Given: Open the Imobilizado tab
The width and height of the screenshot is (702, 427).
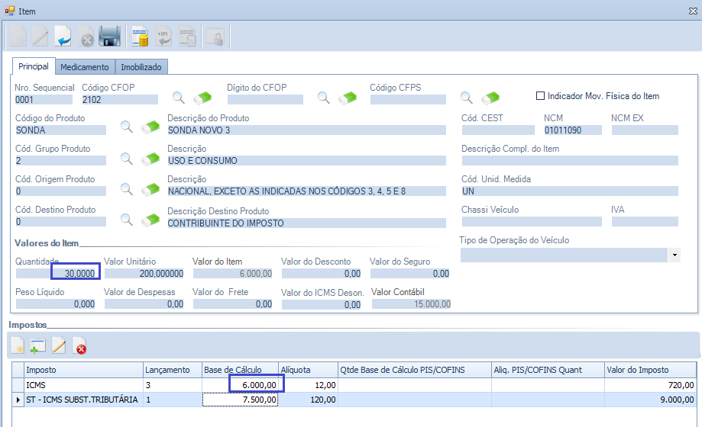Looking at the screenshot, I should 141,67.
